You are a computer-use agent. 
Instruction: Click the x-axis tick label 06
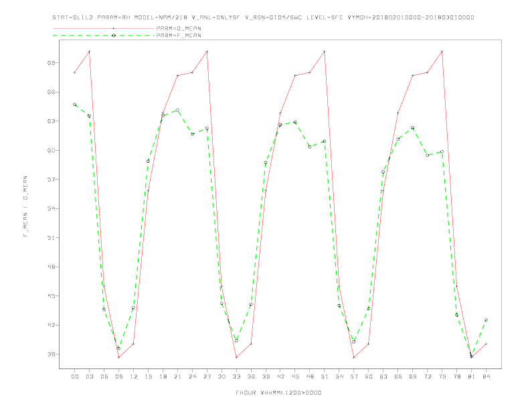104,377
